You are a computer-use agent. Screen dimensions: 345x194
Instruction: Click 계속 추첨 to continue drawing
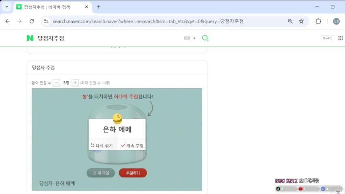132,145
